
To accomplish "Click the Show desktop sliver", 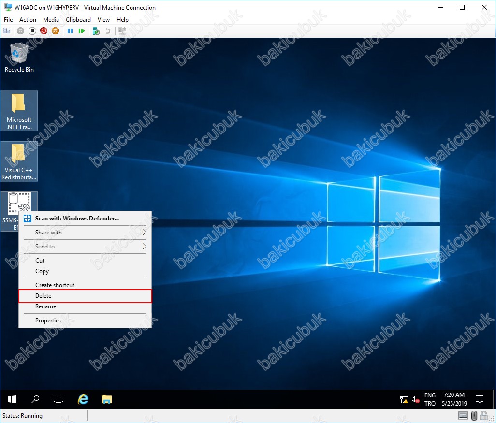I will (494, 399).
